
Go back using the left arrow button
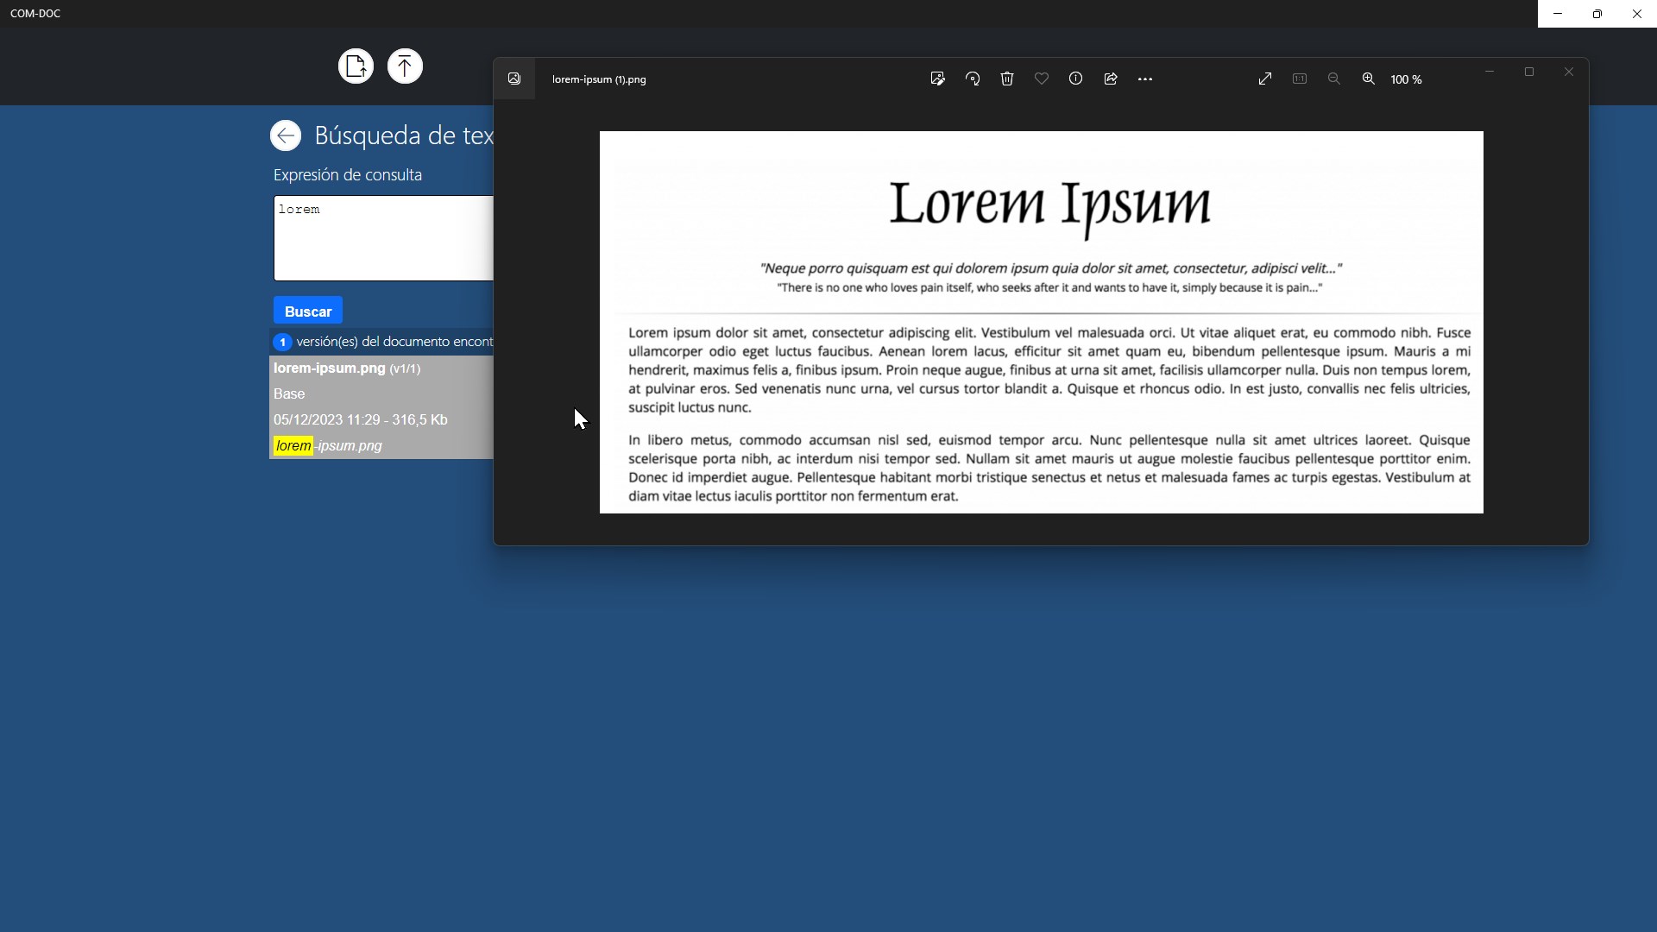pos(286,135)
